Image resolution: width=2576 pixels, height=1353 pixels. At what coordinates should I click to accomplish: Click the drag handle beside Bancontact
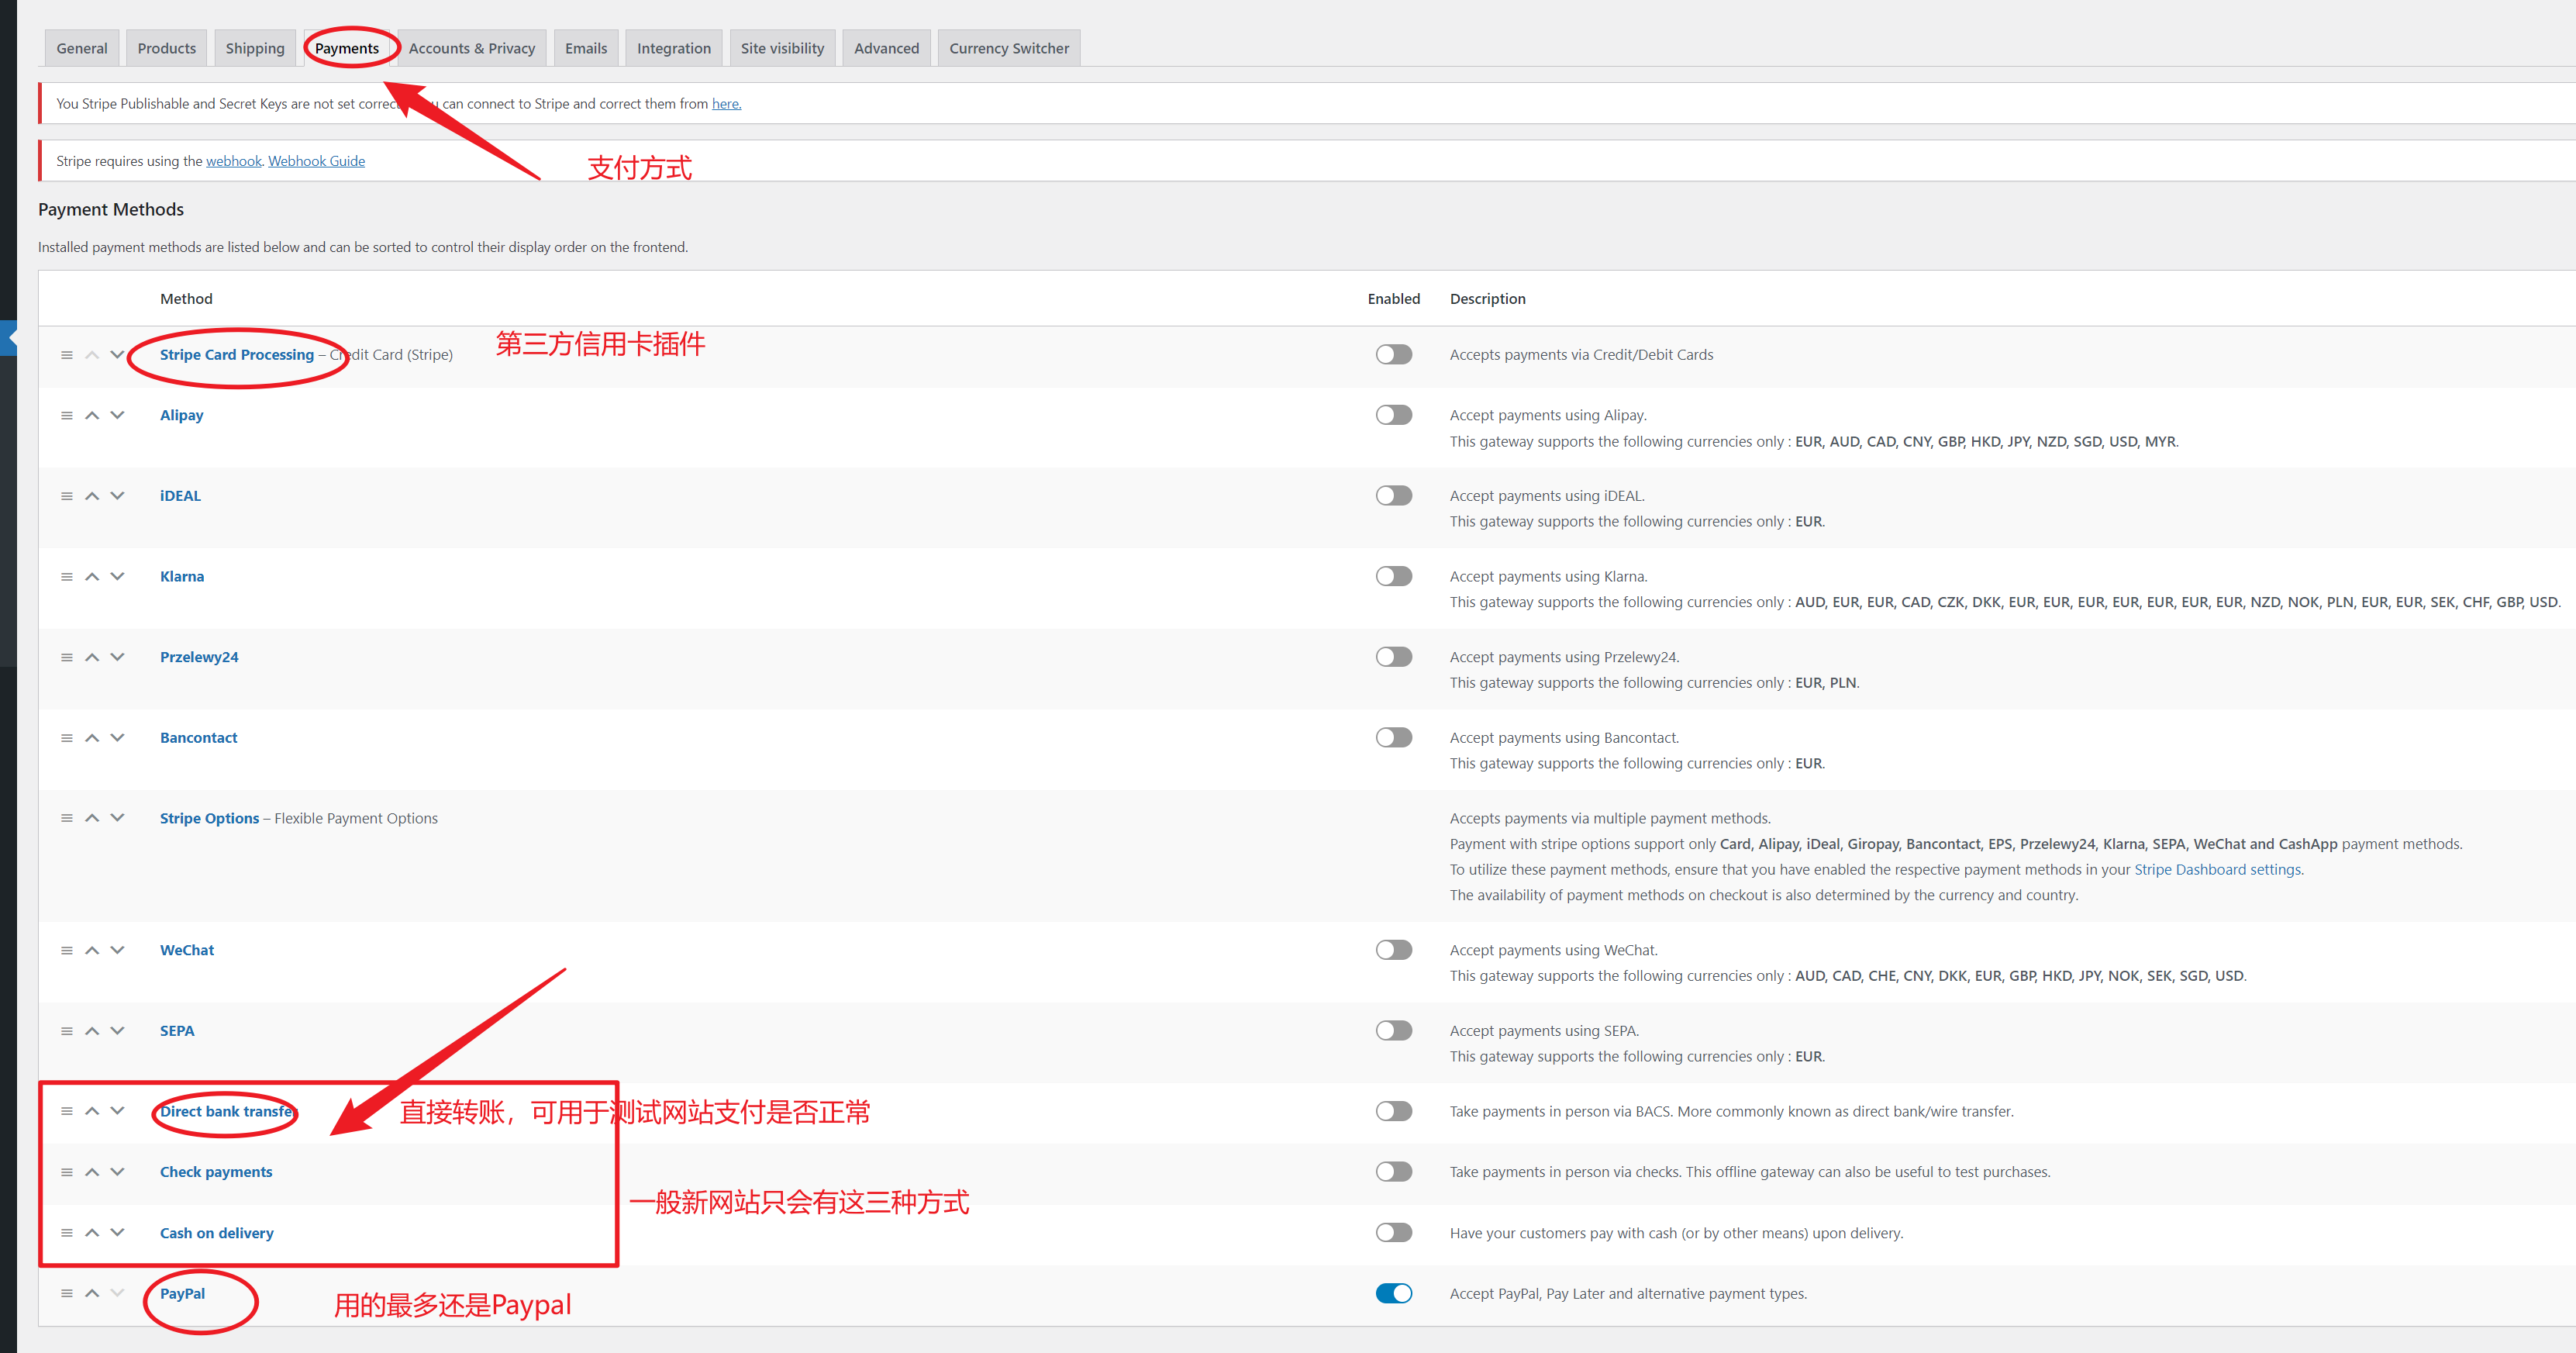[x=67, y=737]
